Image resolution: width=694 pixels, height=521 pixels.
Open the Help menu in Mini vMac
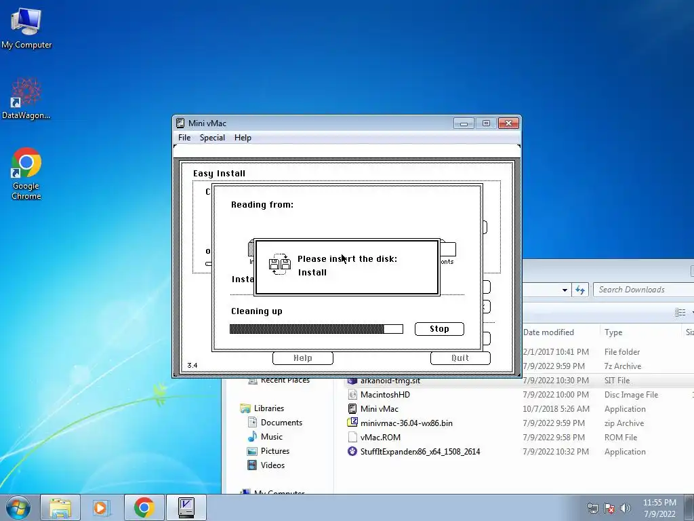point(243,137)
